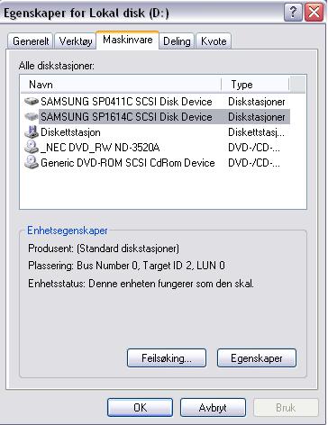The image size is (328, 425).
Task: Click the Generic DVD-ROM drive icon
Action: point(32,163)
